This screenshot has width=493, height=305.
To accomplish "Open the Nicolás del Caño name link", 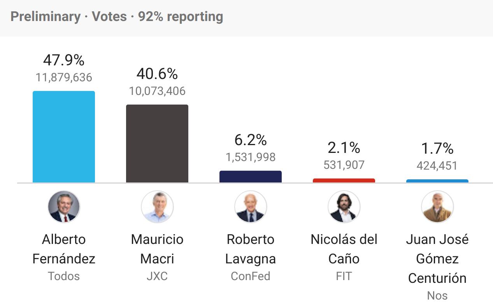I will 344,249.
